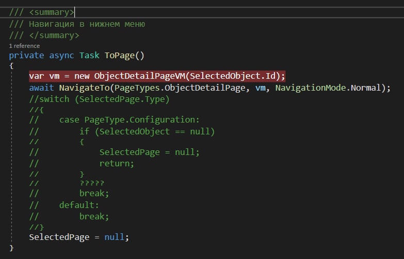Click the blue 'null' keyword in last statement
This screenshot has height=259, width=404.
click(x=115, y=237)
